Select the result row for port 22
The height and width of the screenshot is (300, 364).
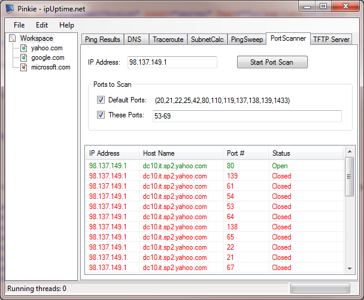tap(214, 247)
